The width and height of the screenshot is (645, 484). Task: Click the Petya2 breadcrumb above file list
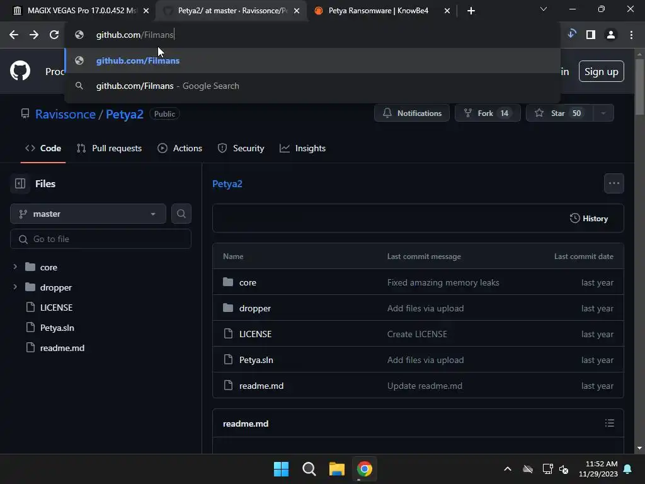(227, 183)
